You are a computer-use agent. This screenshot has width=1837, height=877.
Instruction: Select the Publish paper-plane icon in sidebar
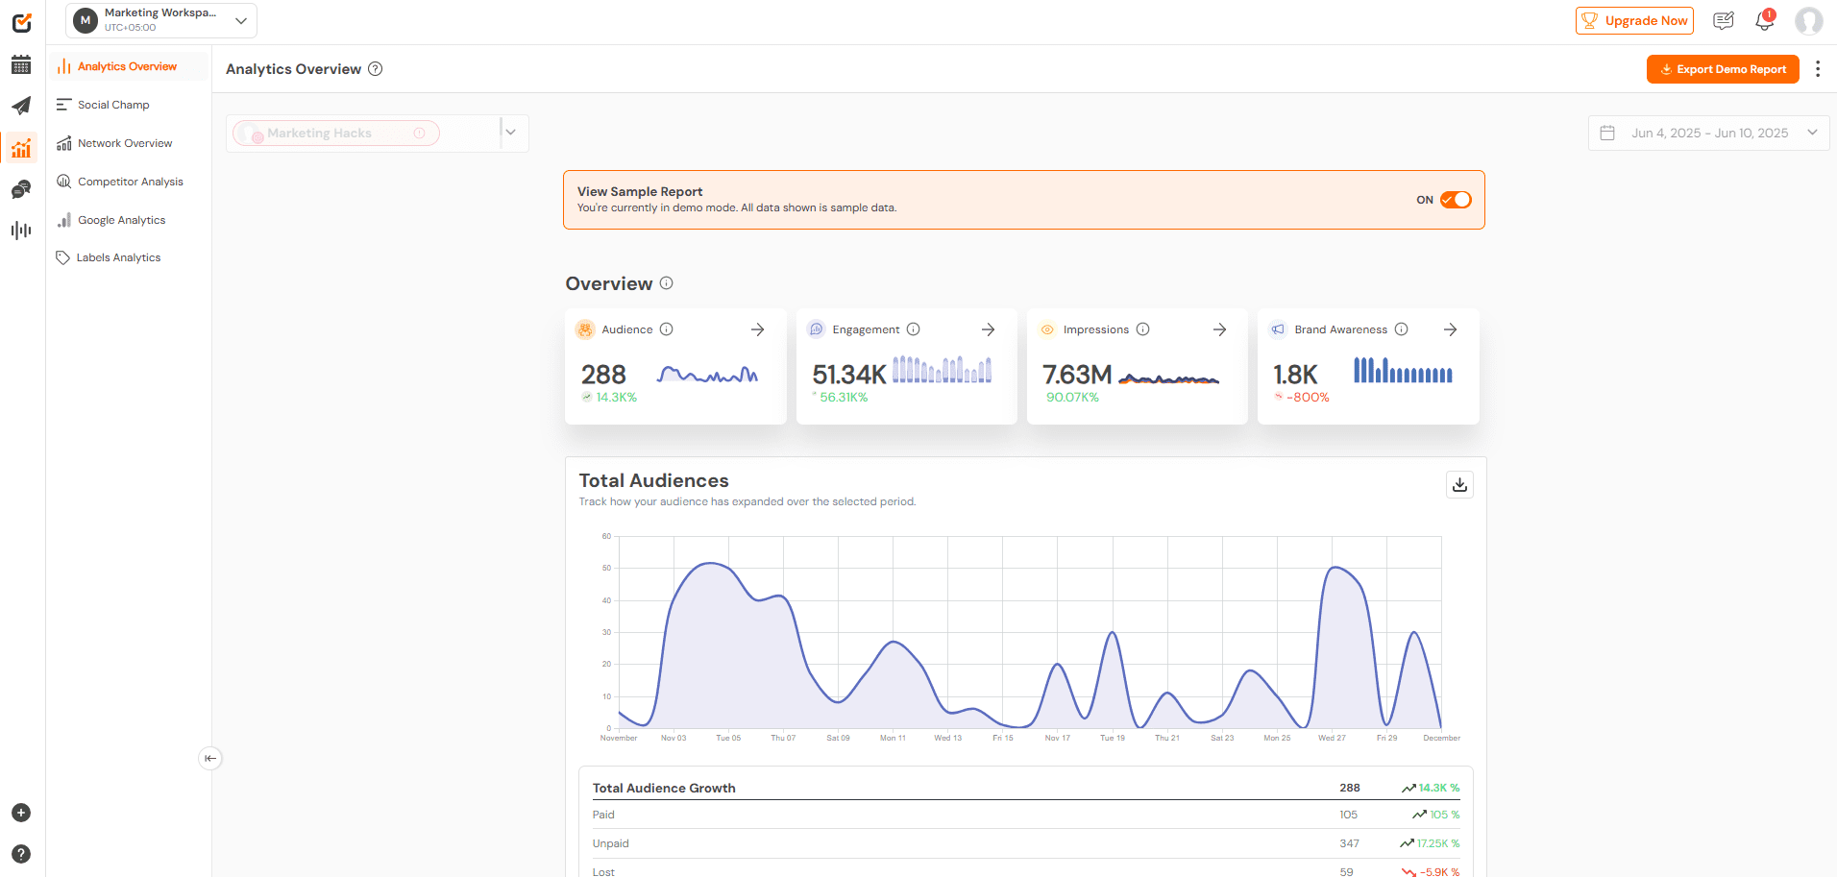(x=21, y=106)
